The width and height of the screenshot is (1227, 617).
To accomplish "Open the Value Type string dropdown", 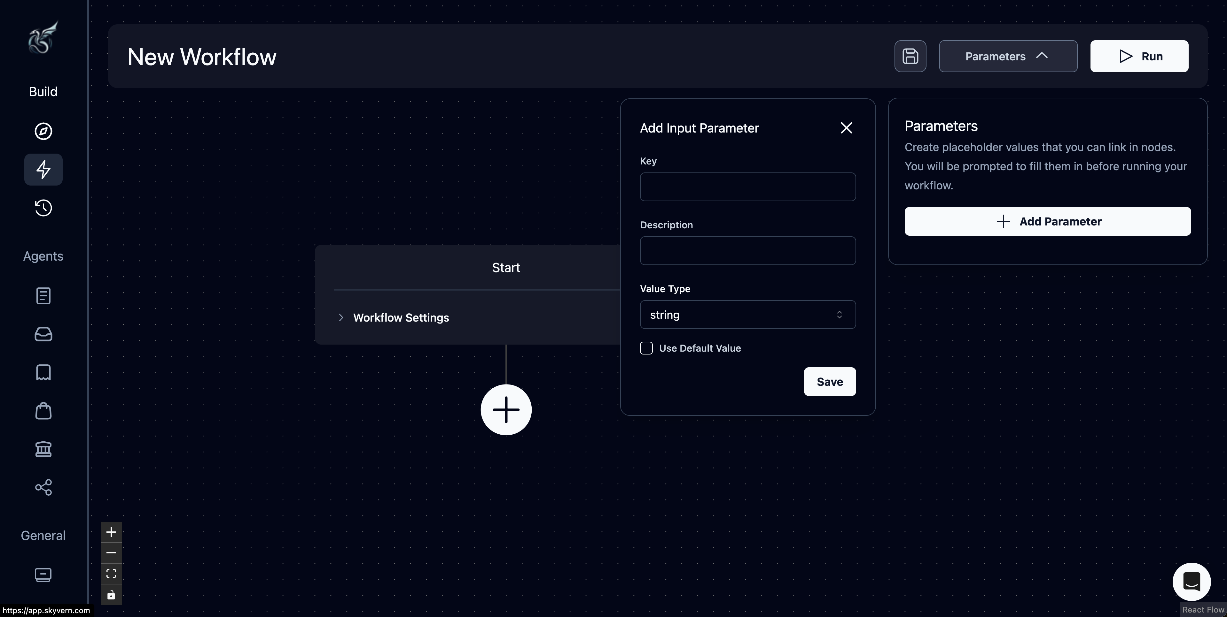I will coord(747,315).
